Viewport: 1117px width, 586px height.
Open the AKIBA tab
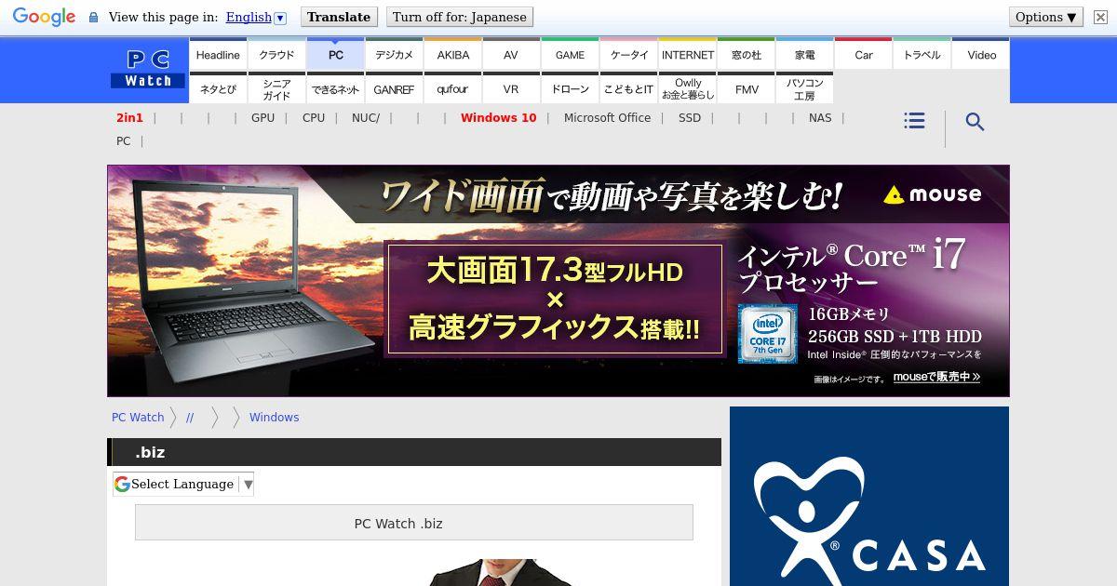452,54
